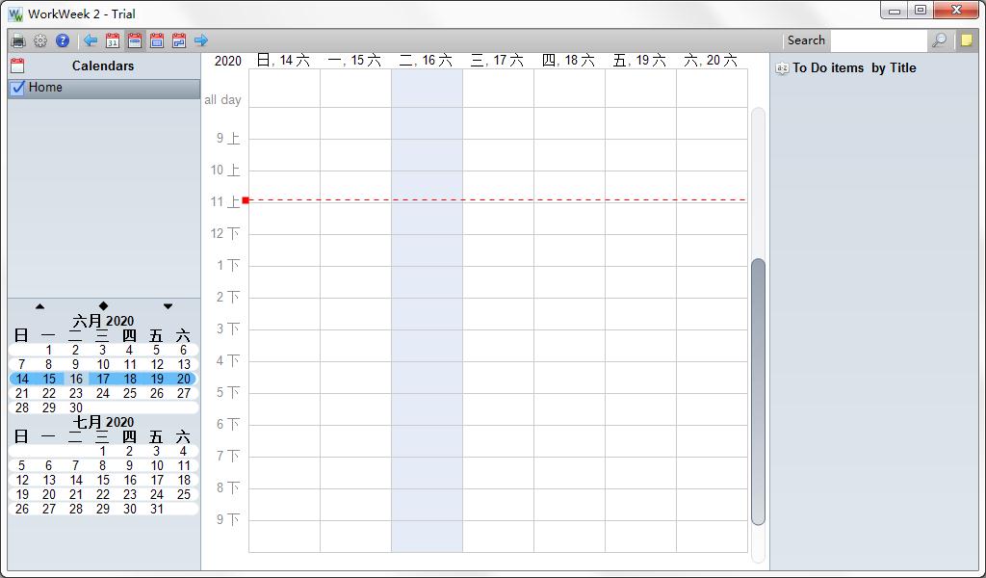Select June 1 in mini calendar

pos(48,350)
